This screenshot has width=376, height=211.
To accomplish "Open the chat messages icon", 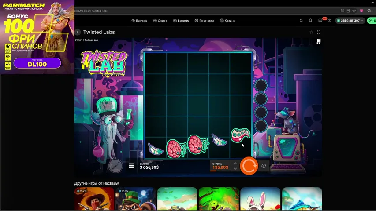I will click(x=320, y=21).
